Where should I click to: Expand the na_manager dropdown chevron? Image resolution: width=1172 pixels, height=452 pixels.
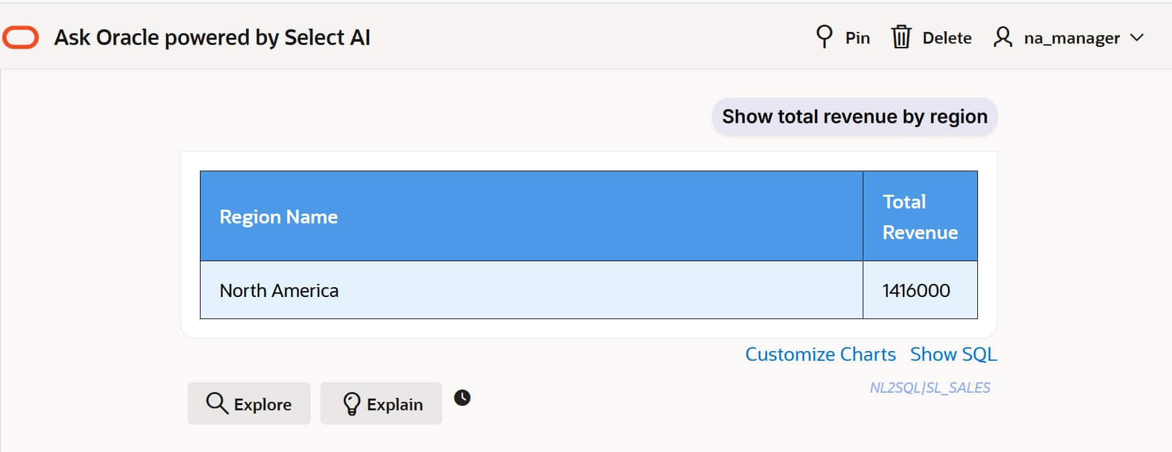(x=1137, y=38)
